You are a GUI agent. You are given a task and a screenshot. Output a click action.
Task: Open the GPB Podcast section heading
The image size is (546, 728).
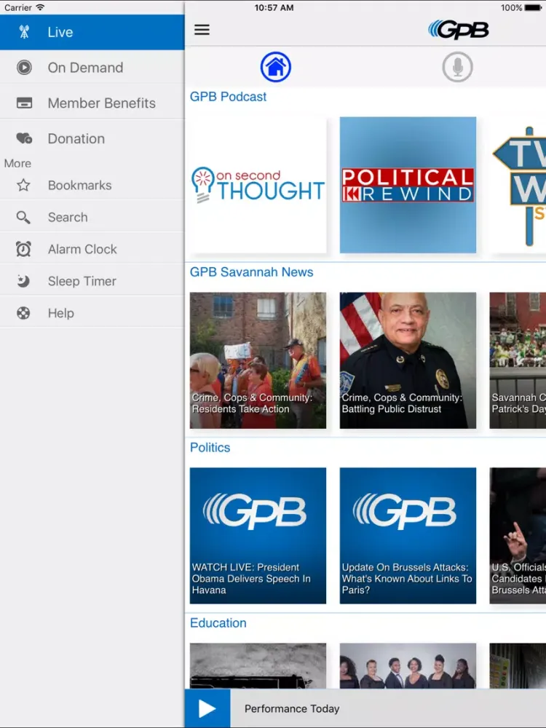coord(228,97)
